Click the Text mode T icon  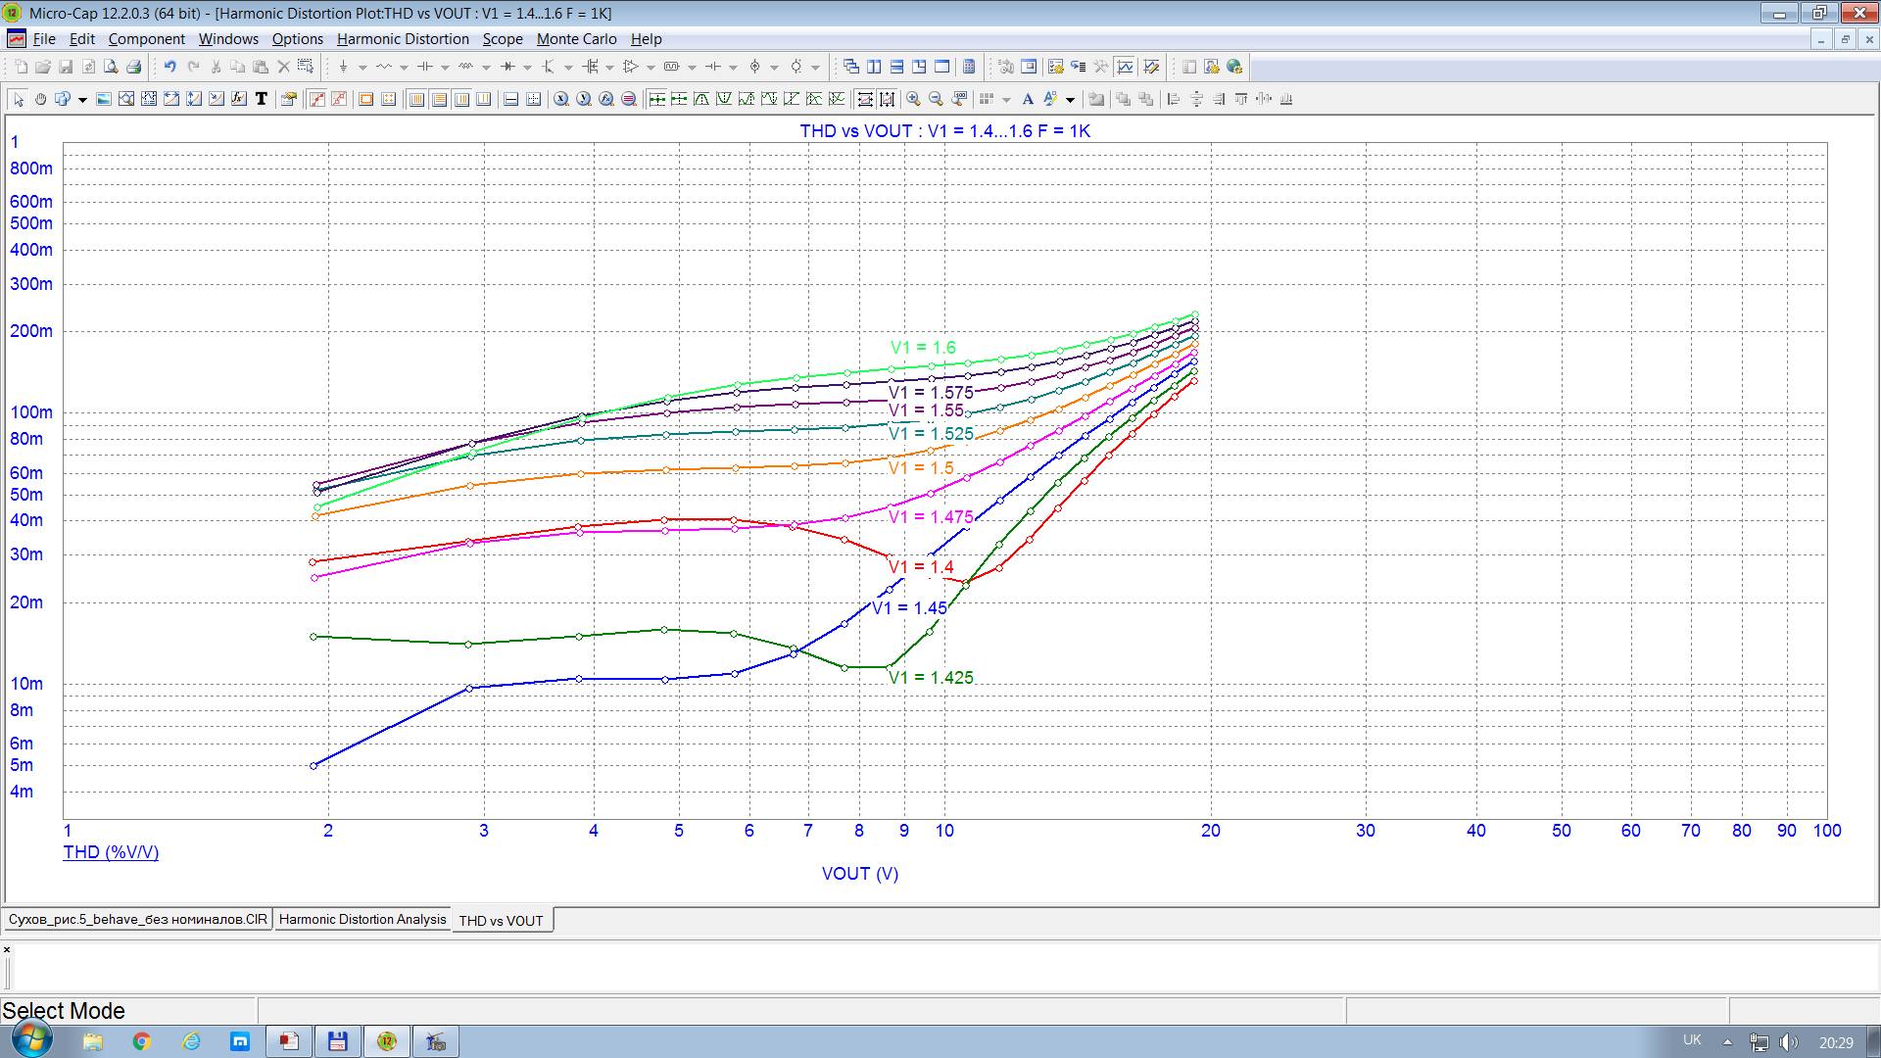(262, 99)
